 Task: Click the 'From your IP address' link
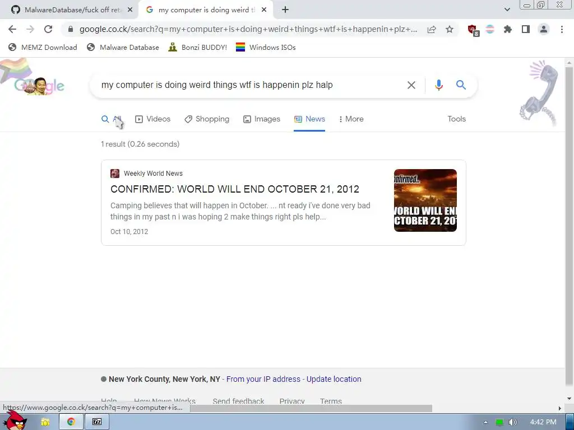coord(263,379)
